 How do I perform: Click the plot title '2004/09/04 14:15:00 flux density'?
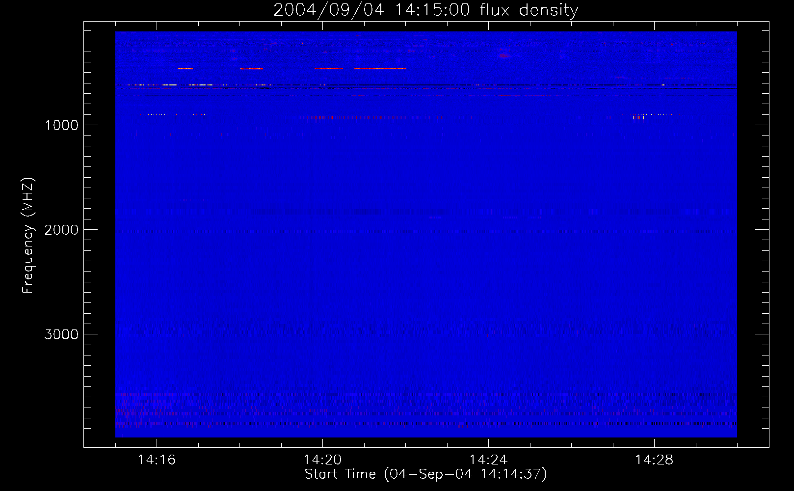(425, 10)
